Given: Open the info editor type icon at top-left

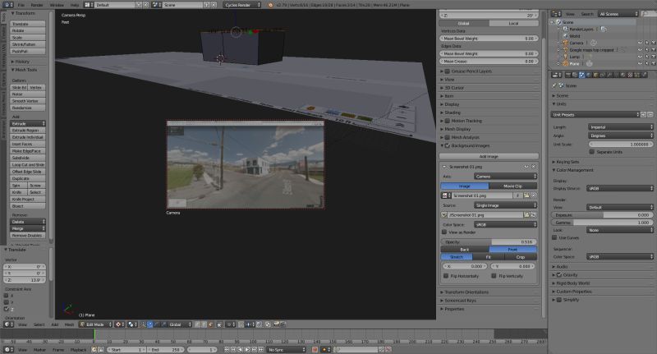Looking at the screenshot, I should (8, 5).
